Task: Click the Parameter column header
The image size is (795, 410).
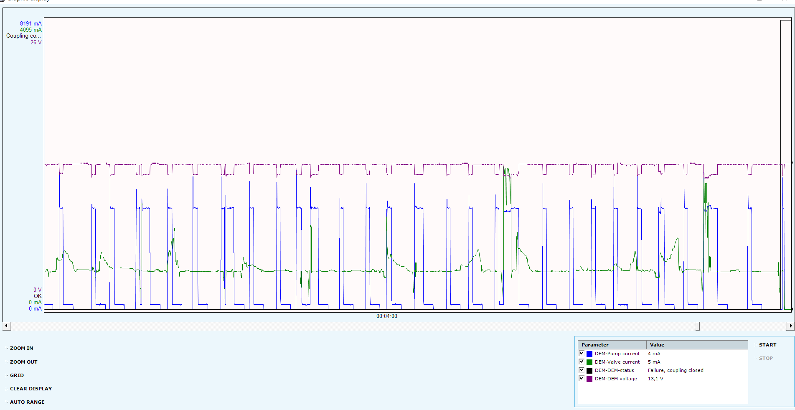Action: 612,345
